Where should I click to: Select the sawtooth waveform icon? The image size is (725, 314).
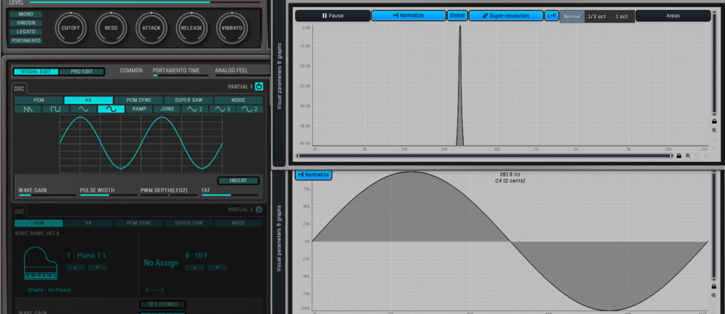tap(28, 110)
